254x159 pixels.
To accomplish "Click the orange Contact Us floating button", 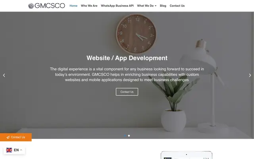I will point(16,137).
